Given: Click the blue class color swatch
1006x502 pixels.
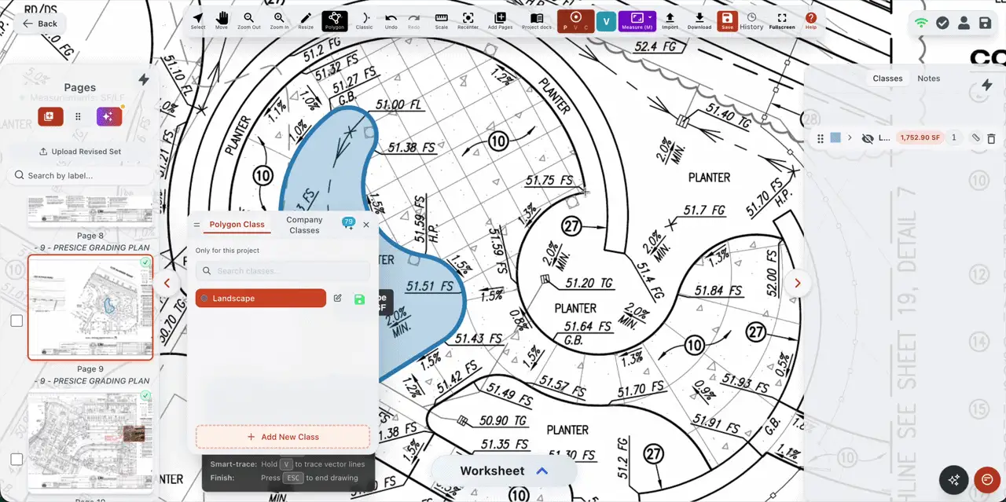Looking at the screenshot, I should [x=835, y=138].
